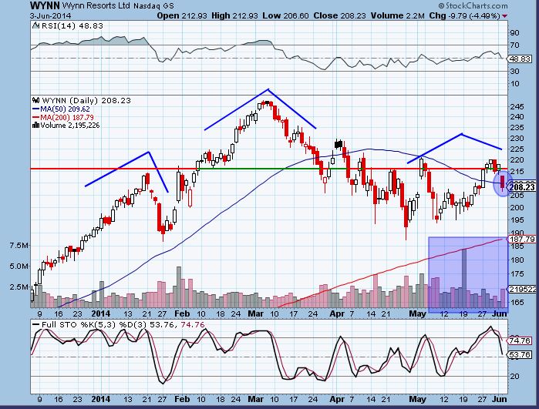Click the Open 212.93 value
Viewport: 539px width, 409px height.
183,16
